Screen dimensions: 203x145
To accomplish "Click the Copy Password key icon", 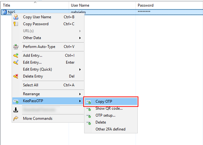I will (x=16, y=24).
